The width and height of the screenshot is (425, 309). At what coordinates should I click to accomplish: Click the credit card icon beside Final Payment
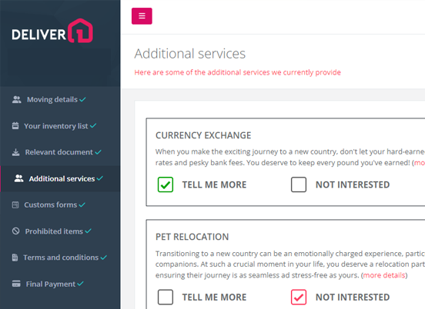tap(16, 284)
